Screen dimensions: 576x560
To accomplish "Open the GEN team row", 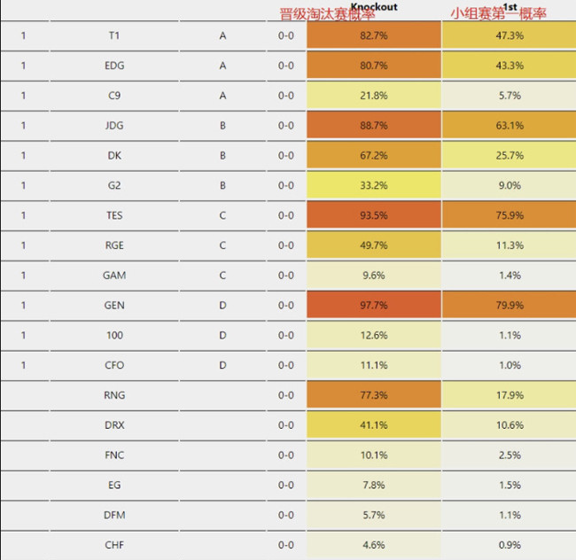I will (114, 306).
